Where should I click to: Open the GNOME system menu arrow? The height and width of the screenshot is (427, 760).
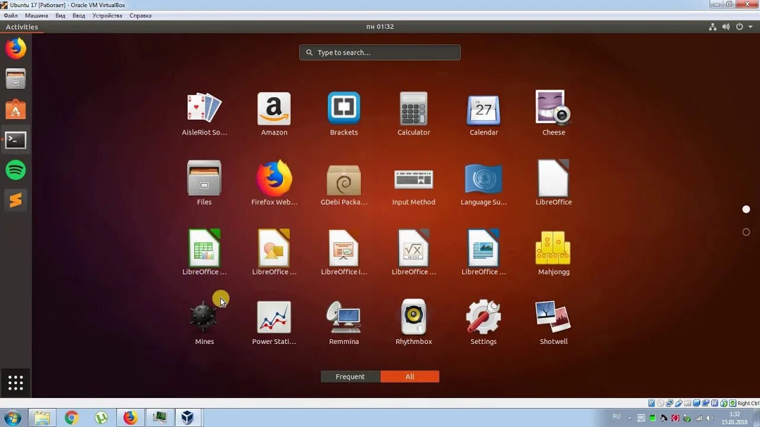click(751, 27)
